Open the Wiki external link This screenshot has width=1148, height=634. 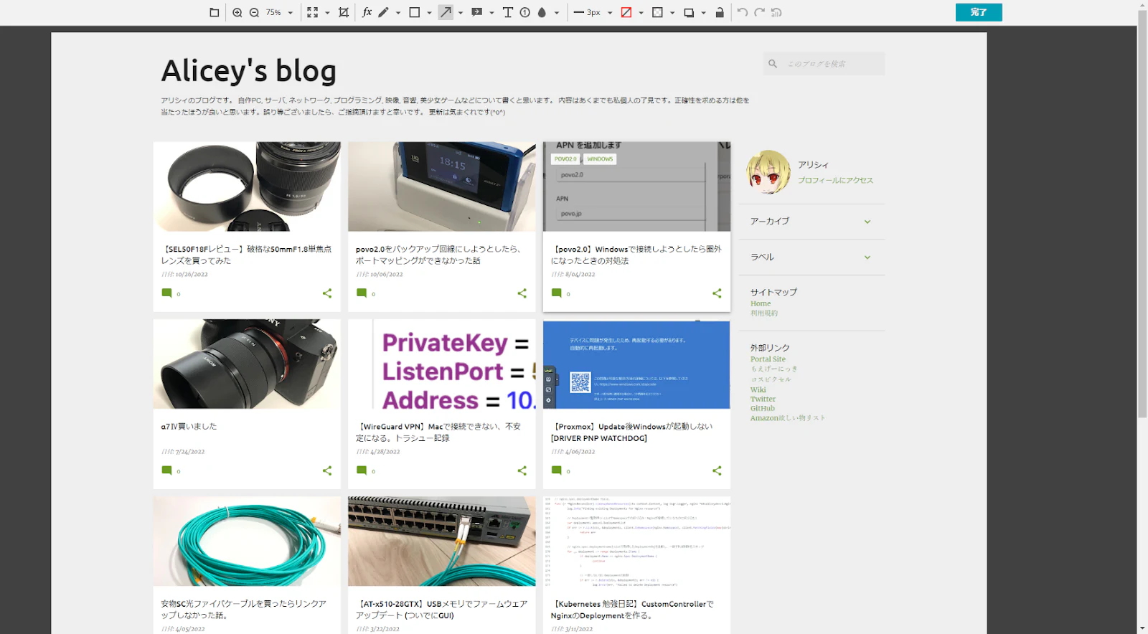(758, 390)
